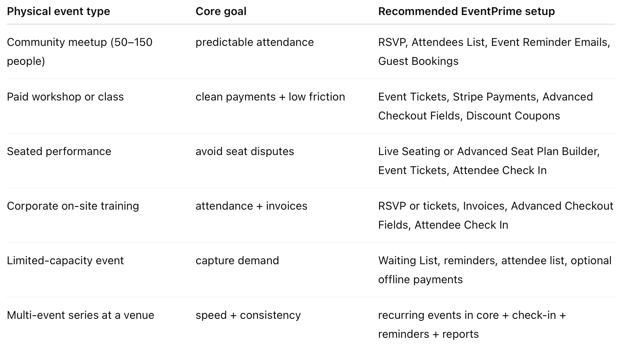Click the "clean payments + low friction" cell
The height and width of the screenshot is (356, 629).
(270, 97)
